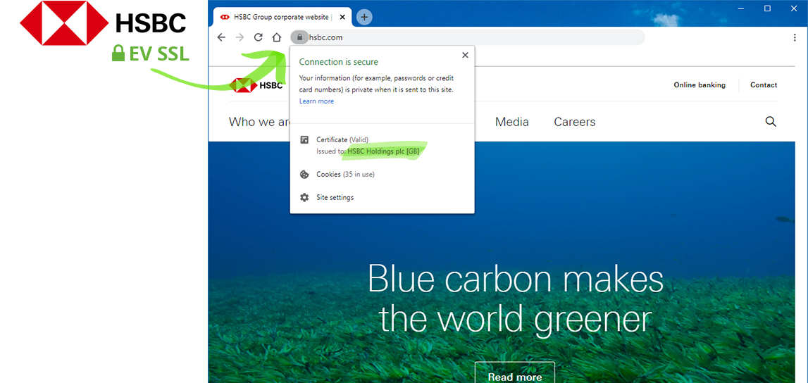Screen dimensions: 808x383
Task: Click the padlock icon in address bar
Action: pyautogui.click(x=299, y=37)
